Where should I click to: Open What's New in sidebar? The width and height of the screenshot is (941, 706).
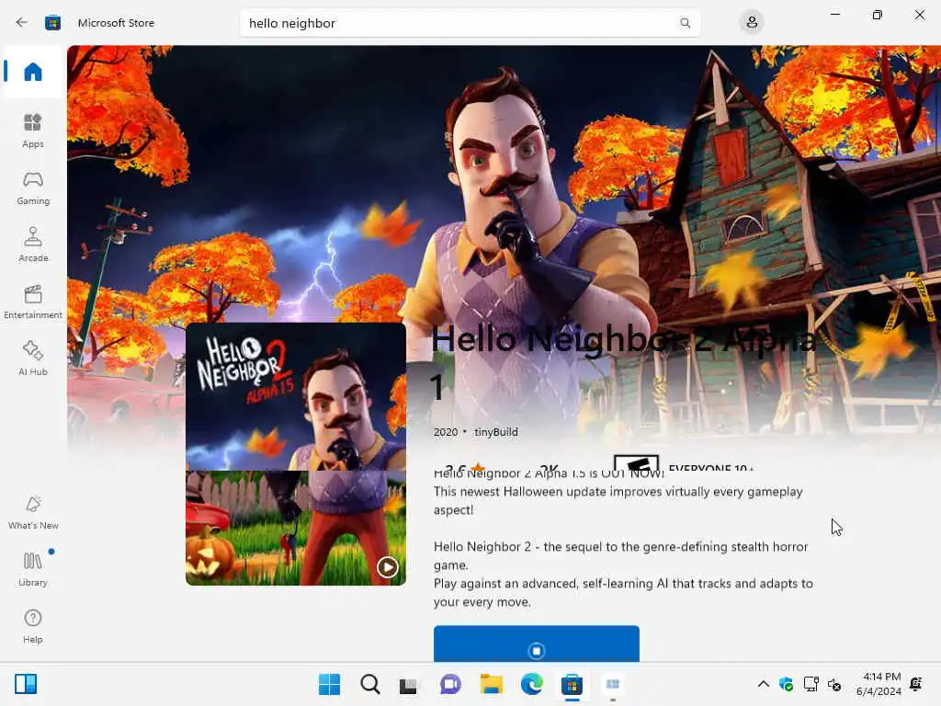click(33, 513)
